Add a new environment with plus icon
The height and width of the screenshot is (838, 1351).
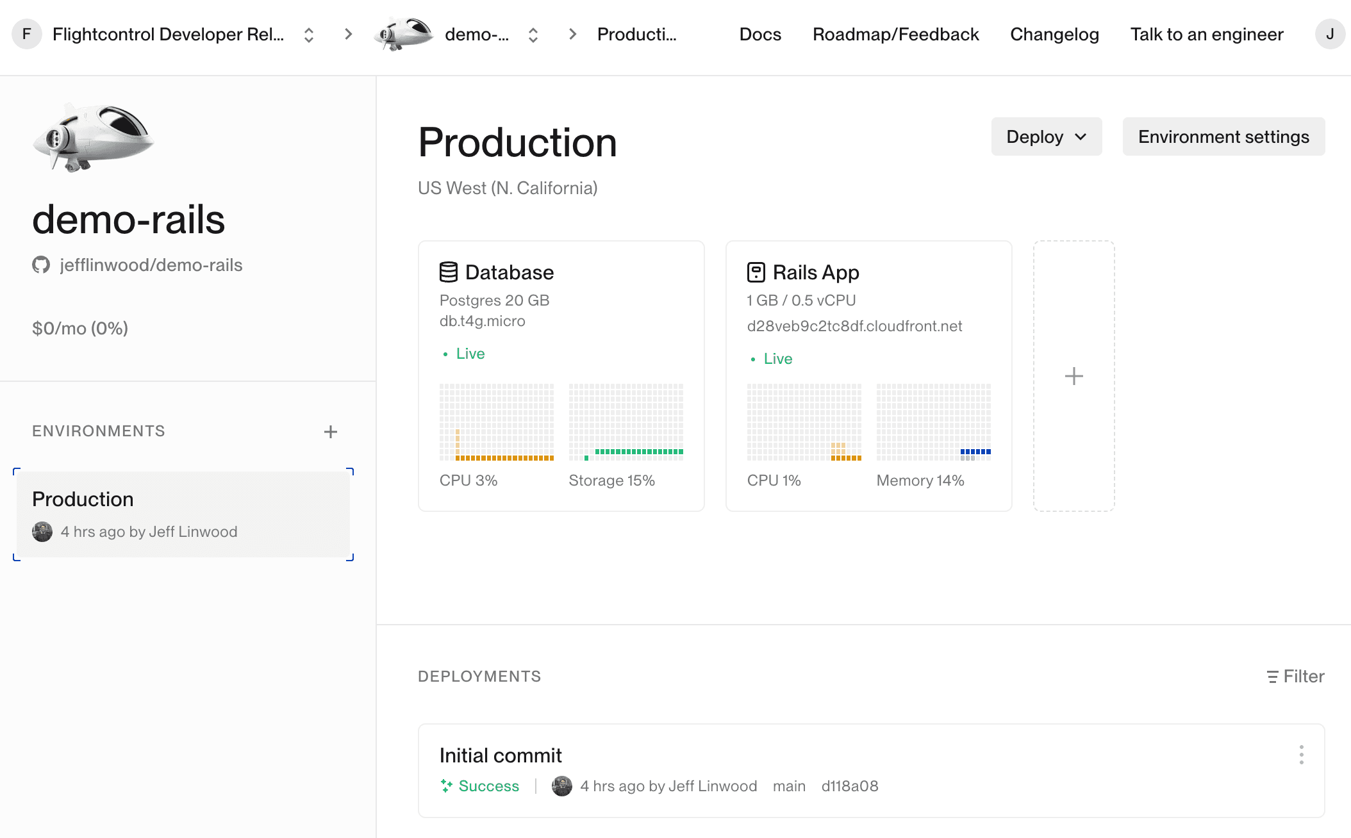coord(331,432)
